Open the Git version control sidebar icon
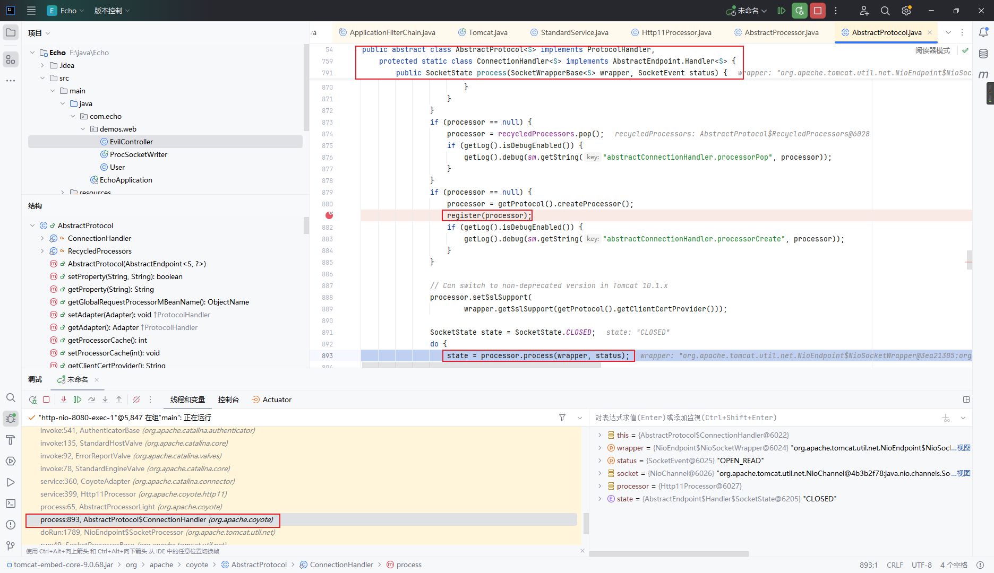Image resolution: width=994 pixels, height=573 pixels. [x=11, y=545]
